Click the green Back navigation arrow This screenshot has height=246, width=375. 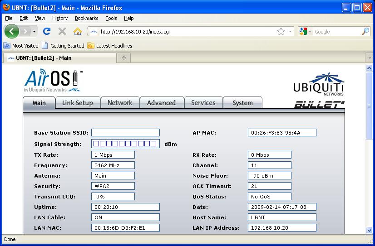(x=12, y=31)
